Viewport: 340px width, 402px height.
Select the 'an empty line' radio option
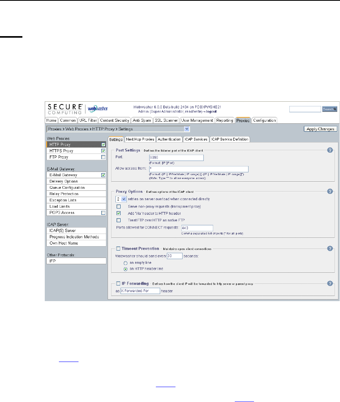[125, 263]
